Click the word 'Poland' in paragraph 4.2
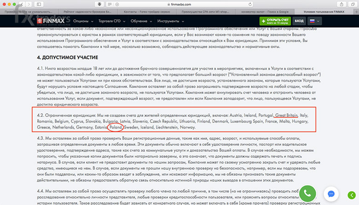 [116, 127]
